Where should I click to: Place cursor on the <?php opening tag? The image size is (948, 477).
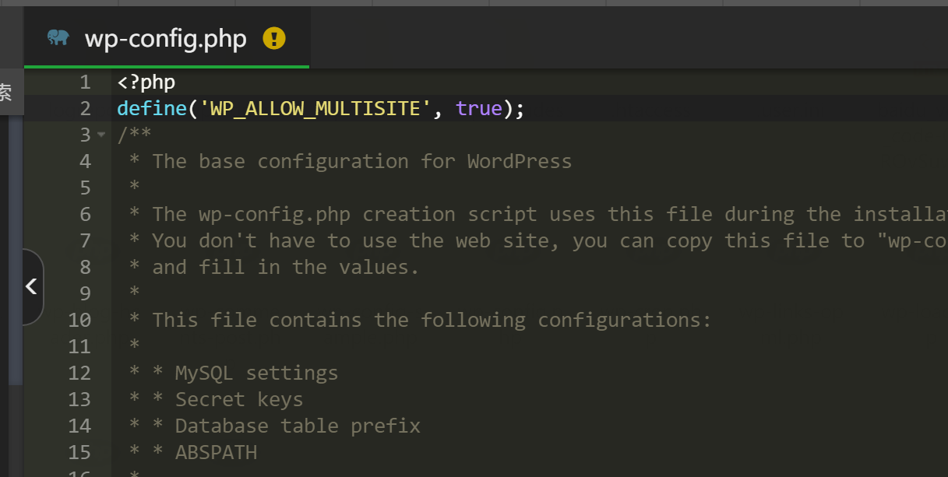146,82
